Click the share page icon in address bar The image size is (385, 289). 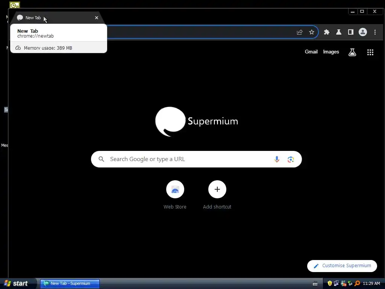(300, 32)
